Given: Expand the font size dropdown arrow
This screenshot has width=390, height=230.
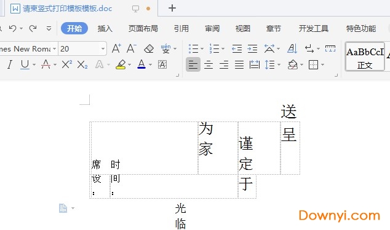Looking at the screenshot, I should [x=103, y=48].
